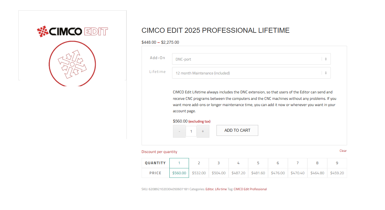Open the CIMCO Edit Professional tag link
Screen dimensions: 385x210
(250, 189)
